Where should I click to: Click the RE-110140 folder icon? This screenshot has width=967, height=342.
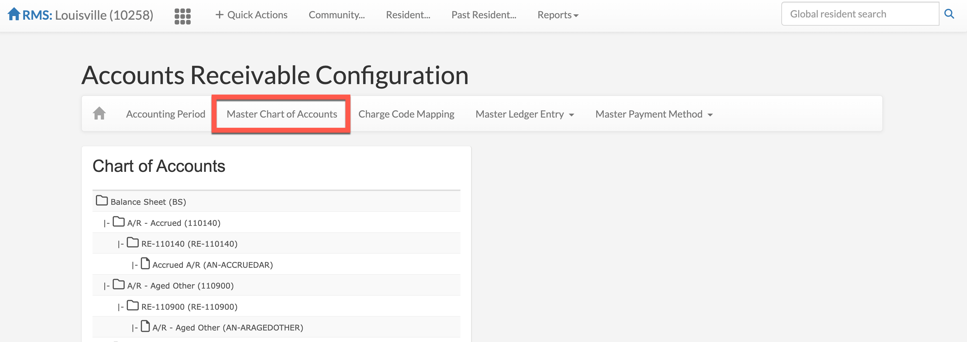[132, 243]
